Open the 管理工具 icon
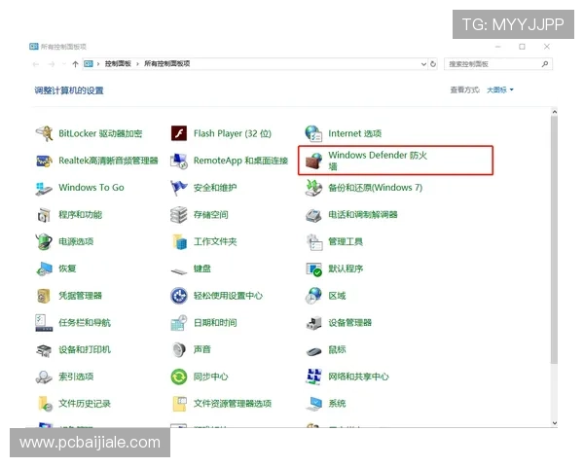584x467 pixels. (313, 241)
